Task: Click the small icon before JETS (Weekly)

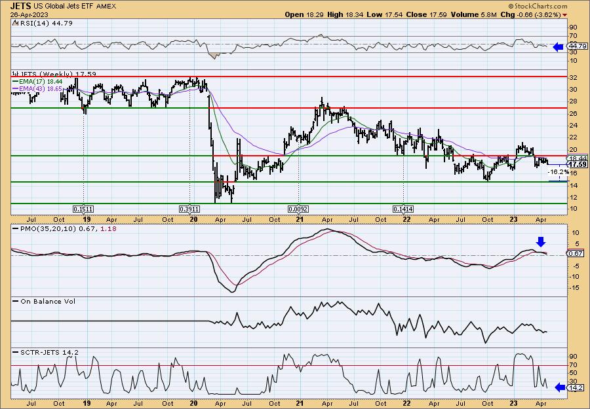Action: (x=14, y=74)
